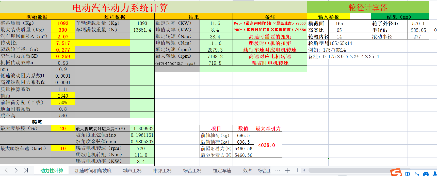
Task: Select the 横截面 input cell 165
Action: click(339, 23)
